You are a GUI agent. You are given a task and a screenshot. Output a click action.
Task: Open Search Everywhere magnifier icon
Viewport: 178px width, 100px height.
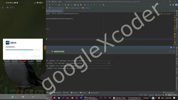[170, 5]
